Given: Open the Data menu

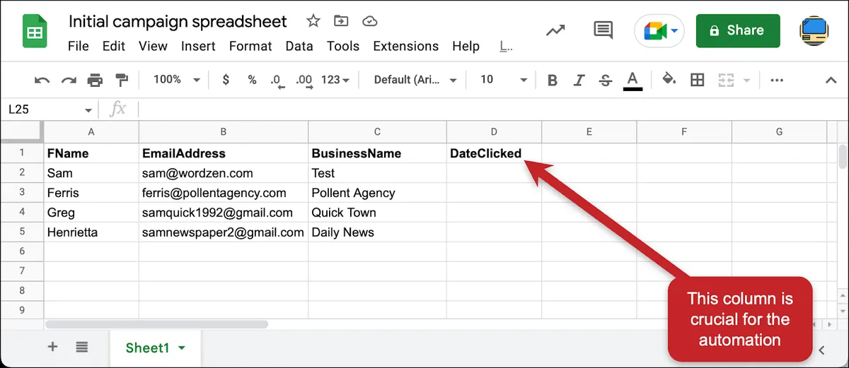Looking at the screenshot, I should [x=299, y=46].
